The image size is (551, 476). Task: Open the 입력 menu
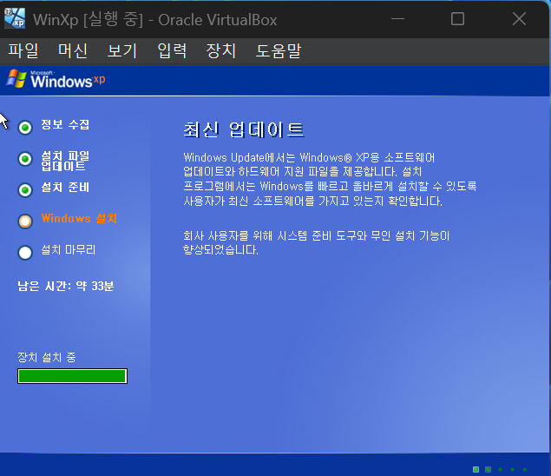[x=172, y=51]
